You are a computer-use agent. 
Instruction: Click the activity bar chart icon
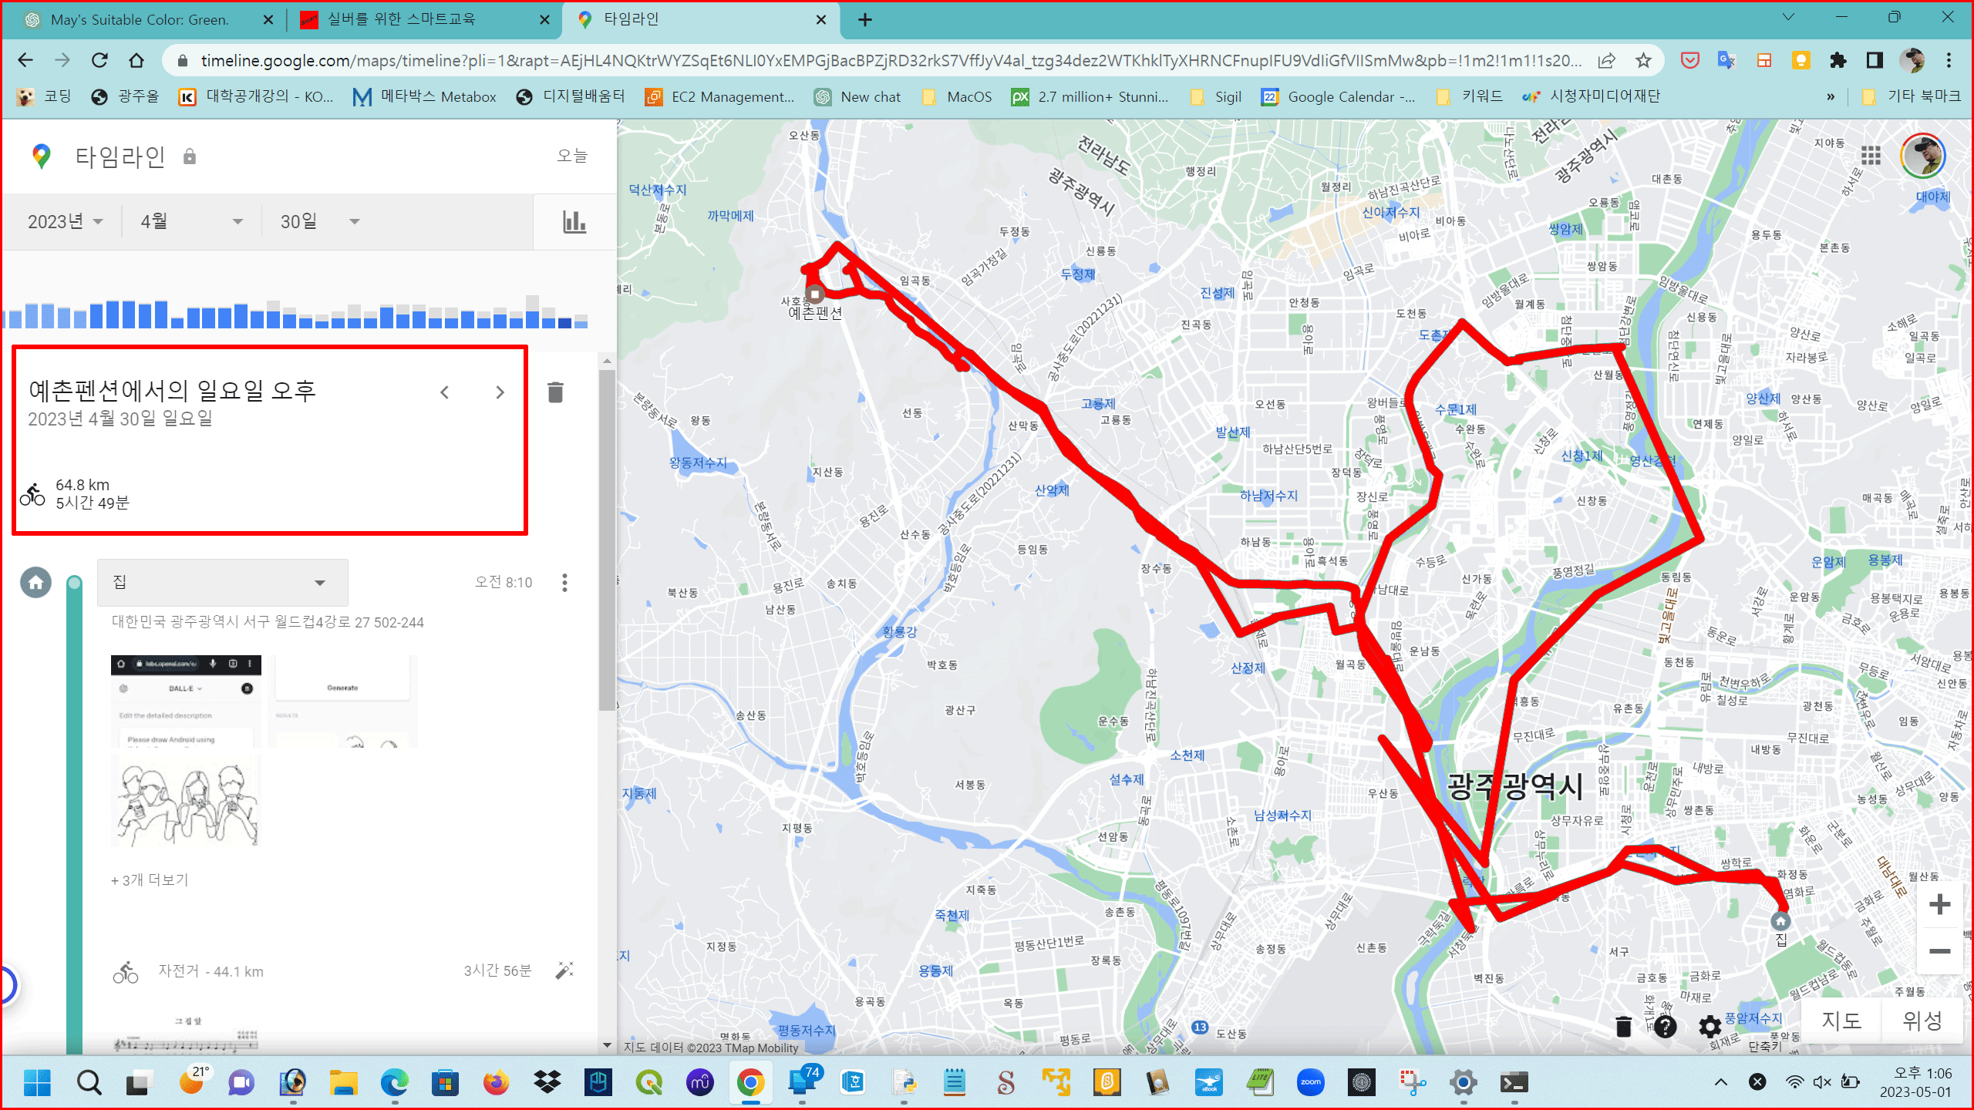(x=574, y=222)
